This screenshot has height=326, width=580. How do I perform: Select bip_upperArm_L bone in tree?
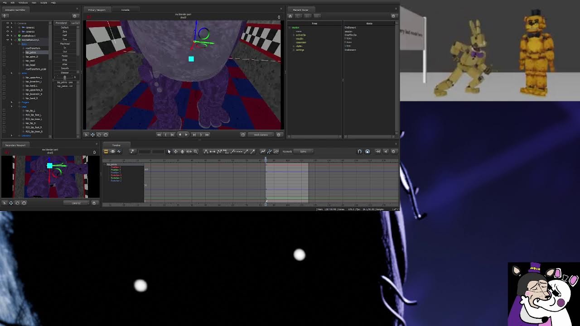34,77
